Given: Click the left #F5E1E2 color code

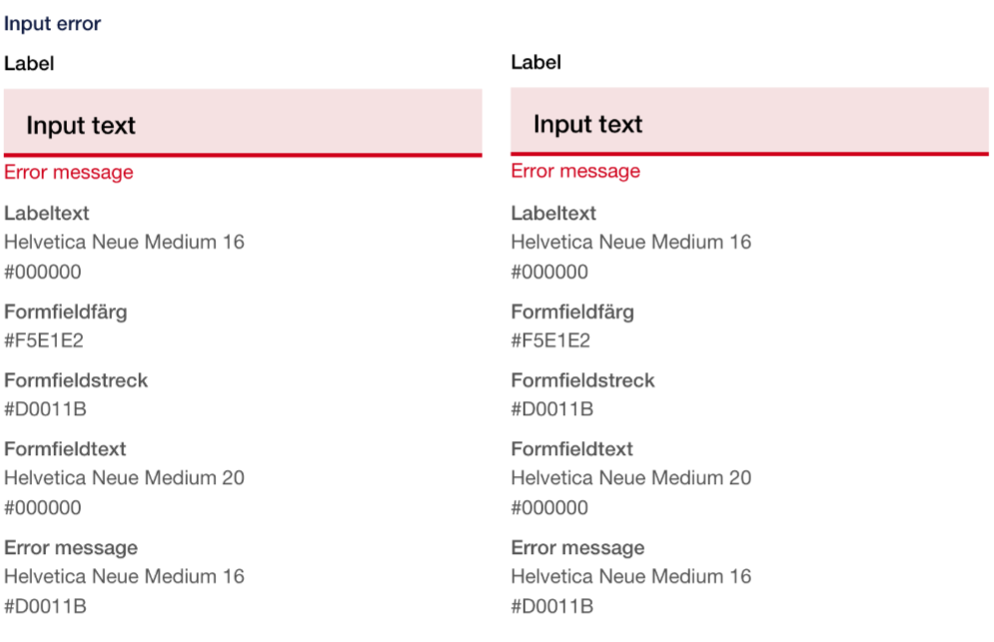Looking at the screenshot, I should pyautogui.click(x=44, y=340).
